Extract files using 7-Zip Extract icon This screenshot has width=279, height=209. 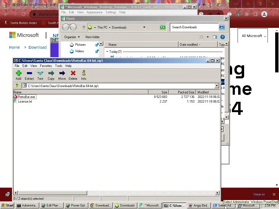(x=29, y=75)
